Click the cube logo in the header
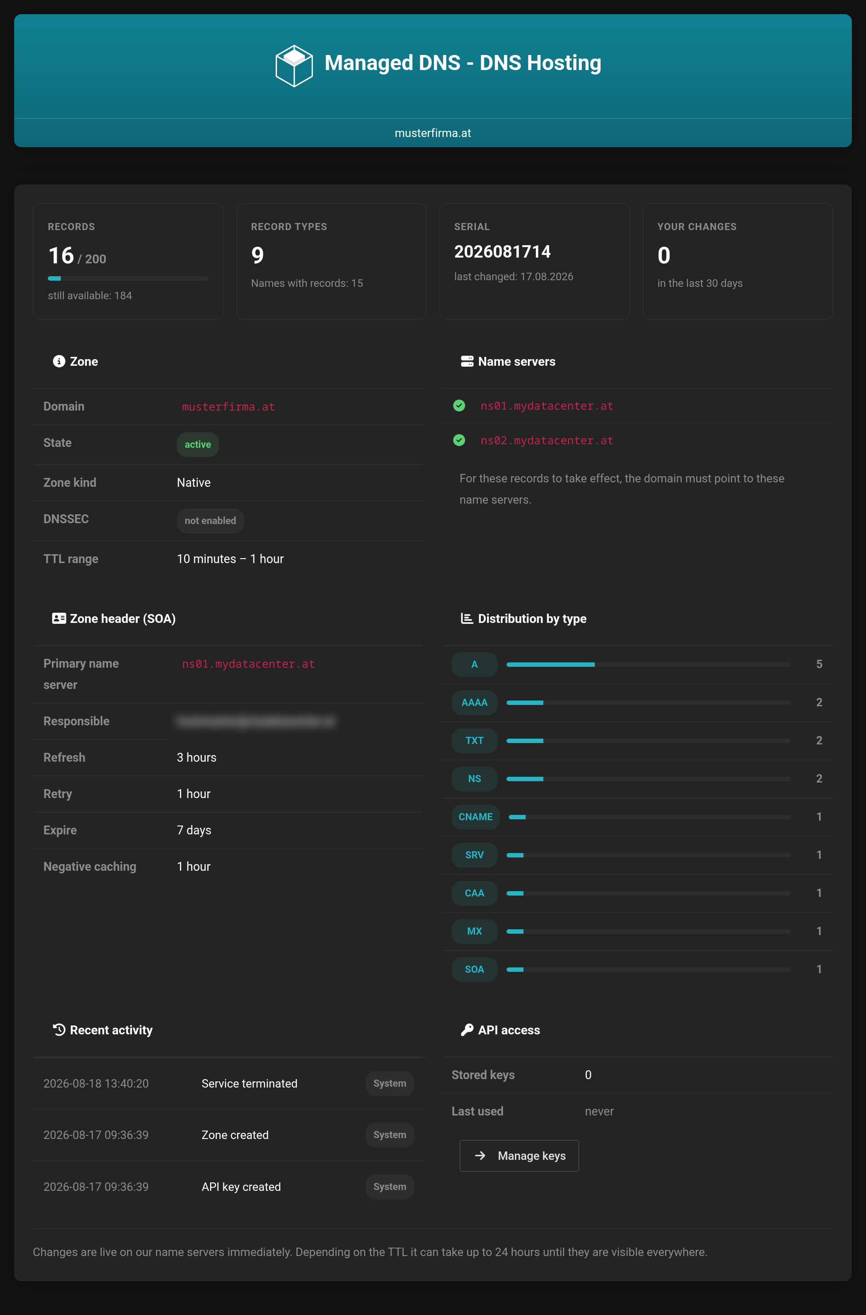866x1315 pixels. [294, 66]
